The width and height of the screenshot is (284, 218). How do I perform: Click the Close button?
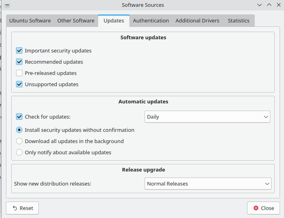[x=264, y=208]
